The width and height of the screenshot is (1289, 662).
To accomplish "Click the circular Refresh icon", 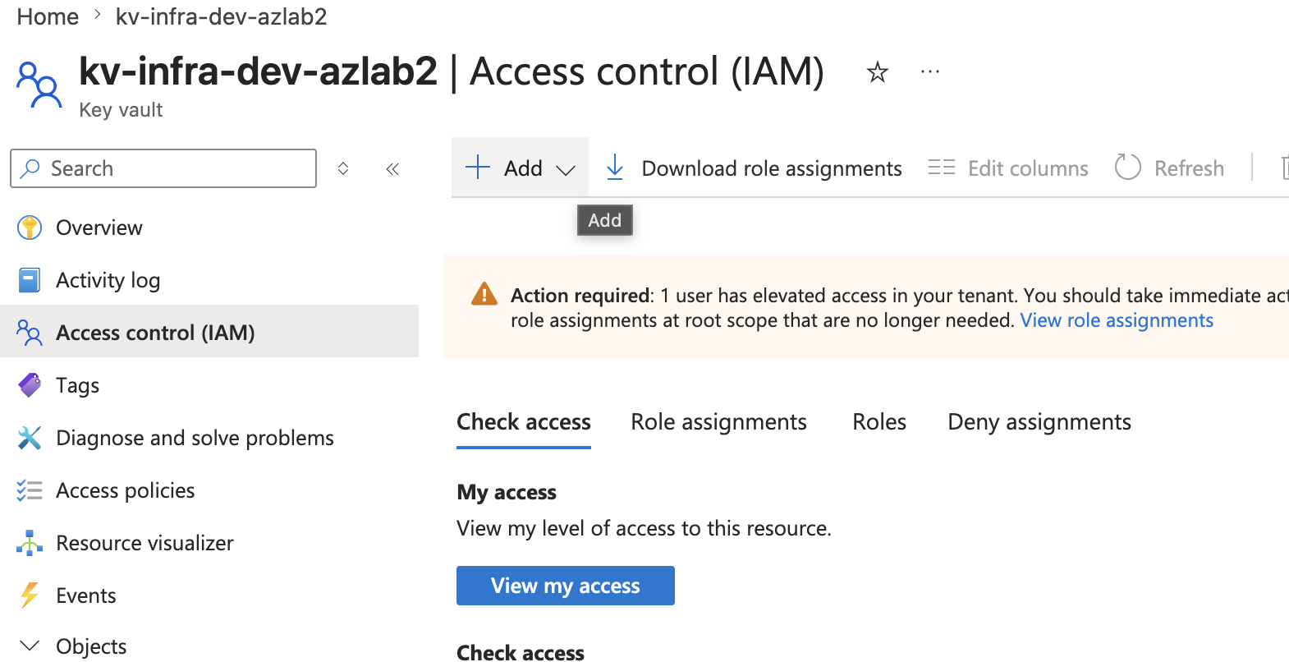I will click(x=1128, y=167).
